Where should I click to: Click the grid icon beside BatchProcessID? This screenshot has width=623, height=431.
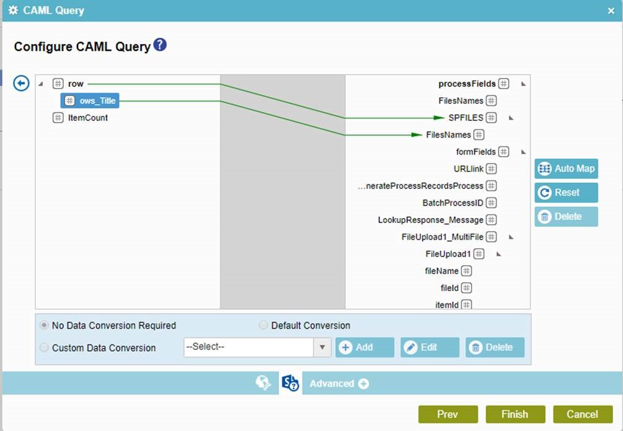(x=492, y=203)
